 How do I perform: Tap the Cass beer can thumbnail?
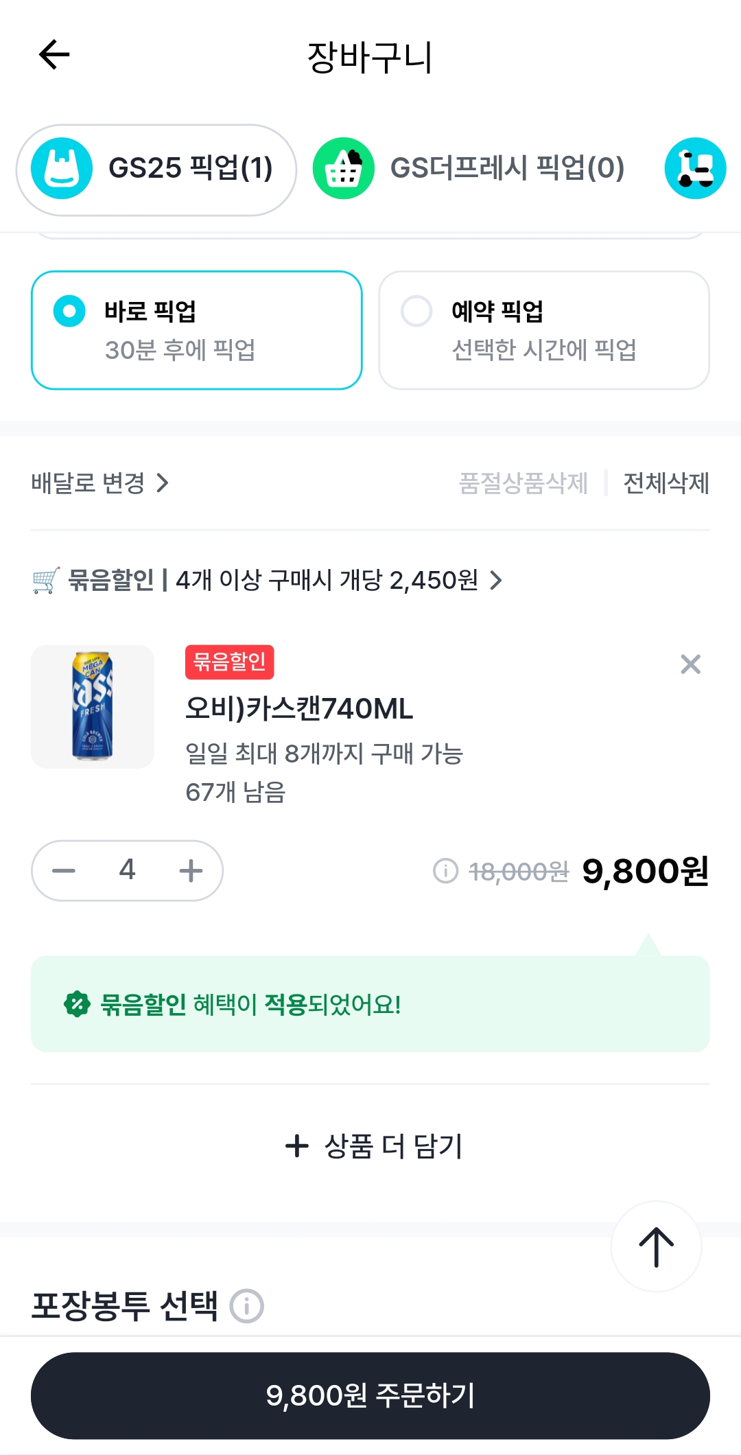point(93,707)
